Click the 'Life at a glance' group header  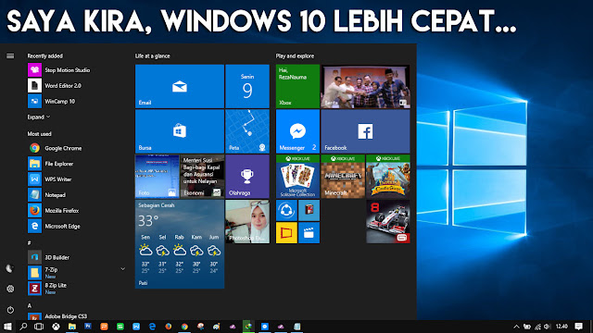(152, 55)
